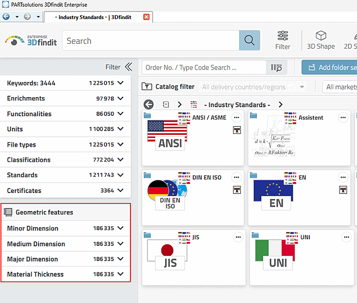357x303 pixels.
Task: Click the Order No. / Type Code Search field
Action: (x=204, y=68)
